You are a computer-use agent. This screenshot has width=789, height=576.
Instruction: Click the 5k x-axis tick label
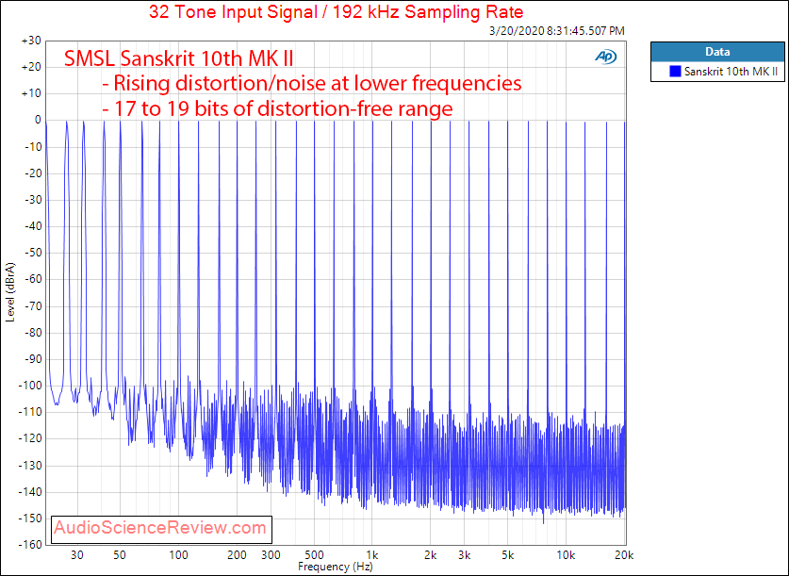507,555
